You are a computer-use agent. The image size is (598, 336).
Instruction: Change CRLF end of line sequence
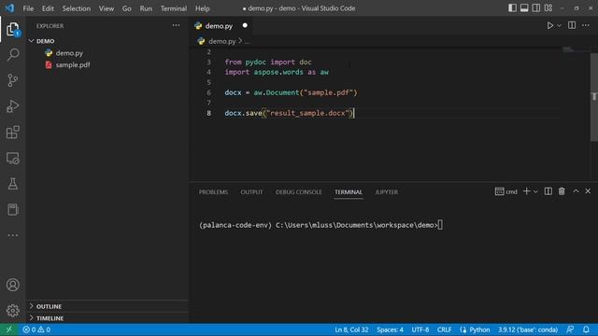click(445, 329)
